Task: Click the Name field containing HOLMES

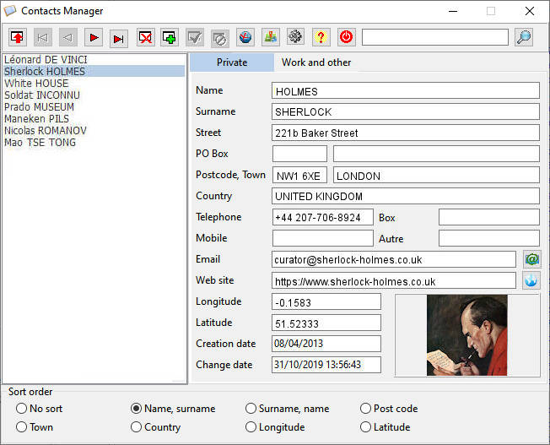Action: point(406,90)
